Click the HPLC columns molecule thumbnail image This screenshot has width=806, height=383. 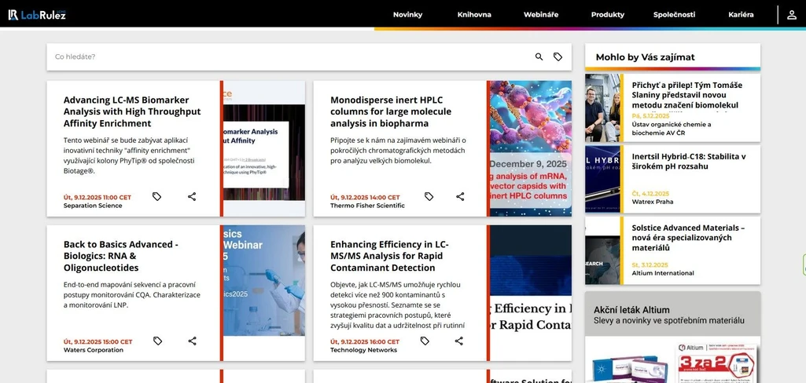tap(531, 148)
